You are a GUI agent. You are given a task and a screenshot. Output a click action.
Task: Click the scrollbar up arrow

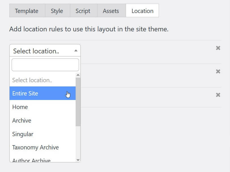pos(78,74)
